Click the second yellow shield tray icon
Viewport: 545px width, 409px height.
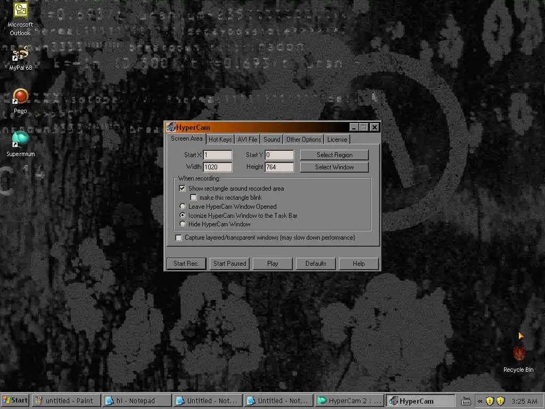[x=500, y=401]
